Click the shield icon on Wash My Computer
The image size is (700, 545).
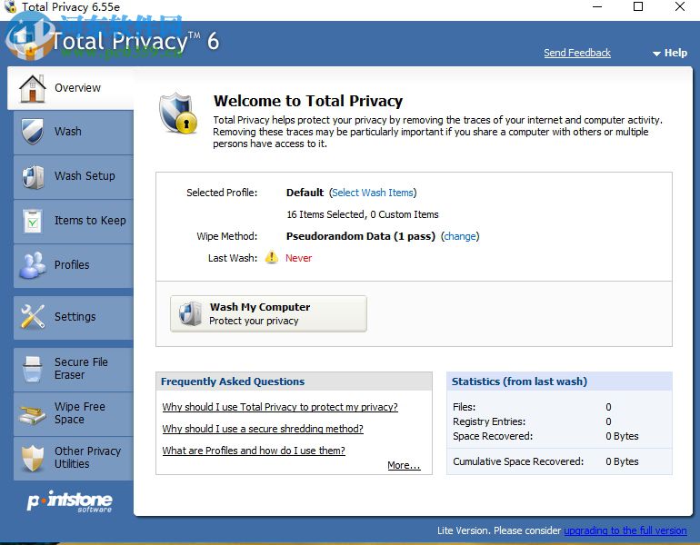coord(190,313)
